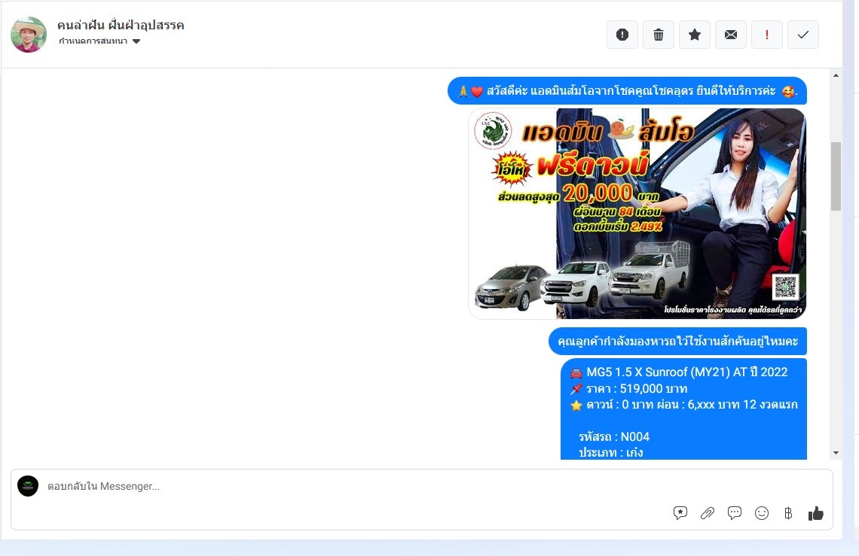Click the baht payment request icon
Screen dimensions: 859x556
tap(788, 513)
